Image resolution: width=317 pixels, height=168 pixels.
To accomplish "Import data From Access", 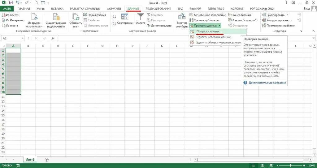I will click(10, 15).
